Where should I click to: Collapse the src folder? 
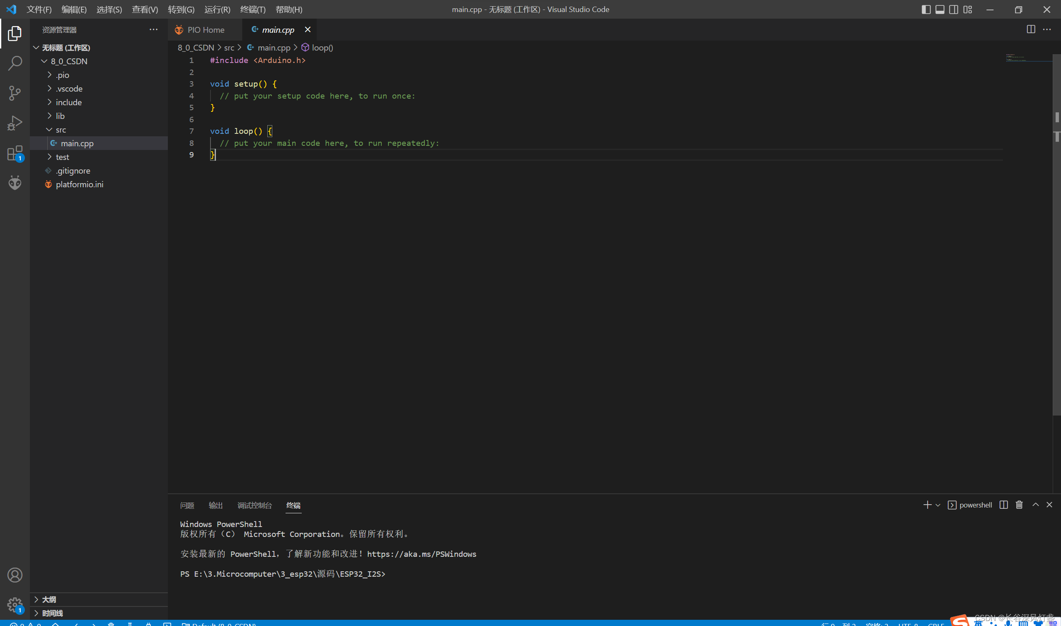click(x=61, y=130)
